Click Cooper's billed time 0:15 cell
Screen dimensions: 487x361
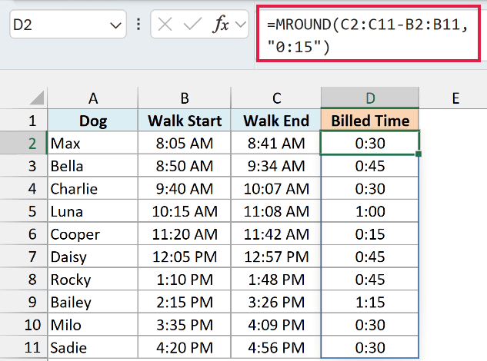pyautogui.click(x=370, y=233)
